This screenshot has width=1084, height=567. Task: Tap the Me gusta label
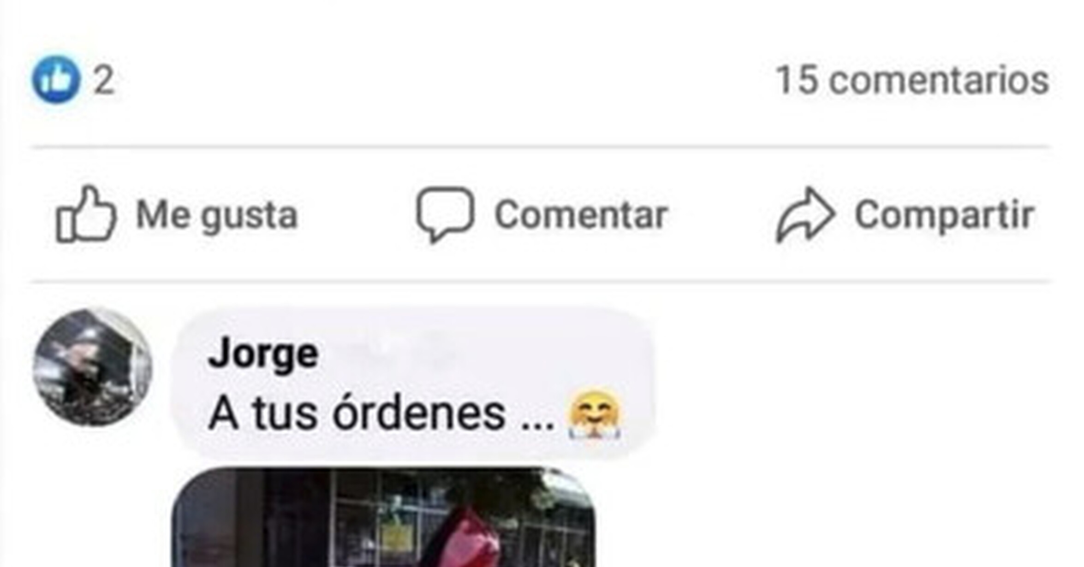point(217,215)
